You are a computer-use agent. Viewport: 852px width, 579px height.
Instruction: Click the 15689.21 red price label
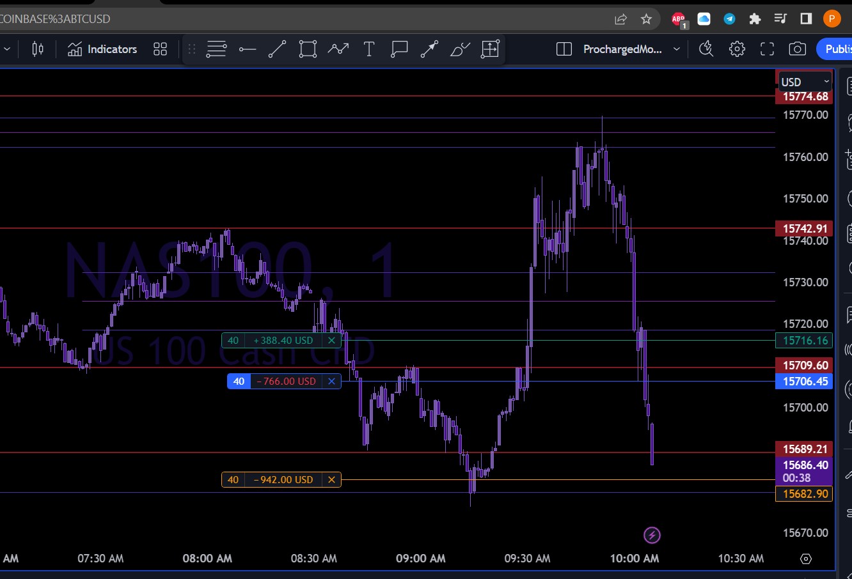click(804, 449)
